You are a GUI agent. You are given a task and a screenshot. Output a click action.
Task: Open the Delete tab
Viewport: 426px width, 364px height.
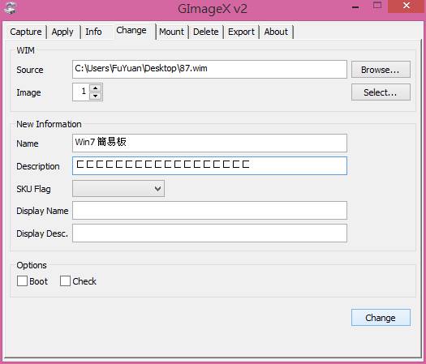[206, 32]
